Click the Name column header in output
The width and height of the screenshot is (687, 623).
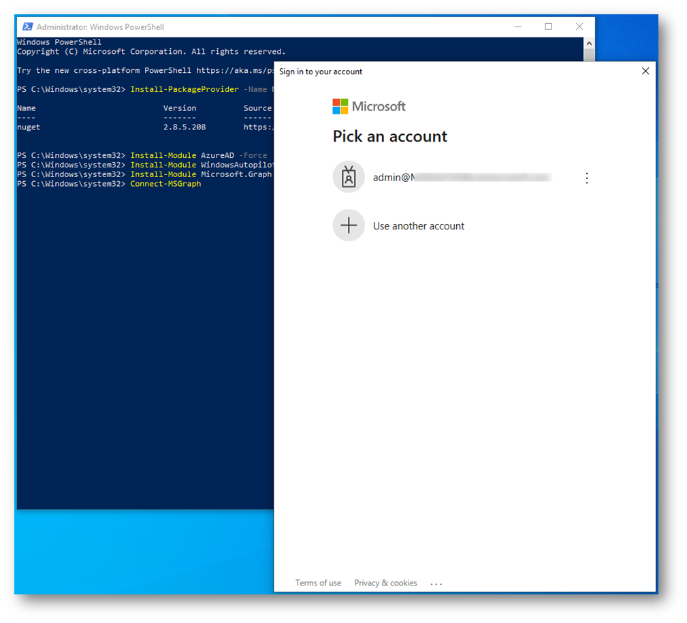(27, 108)
